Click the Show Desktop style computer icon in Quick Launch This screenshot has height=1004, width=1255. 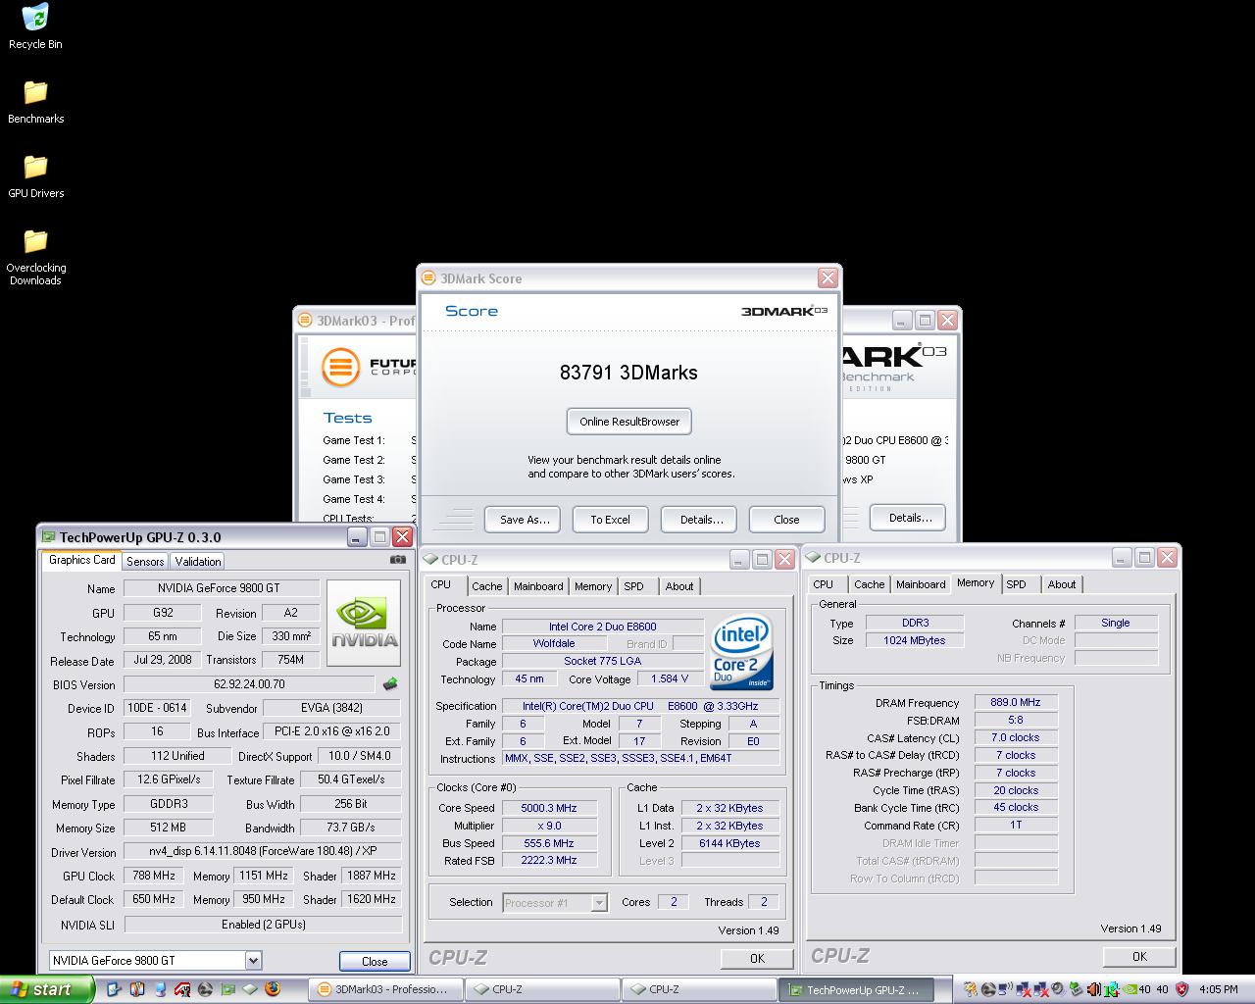(160, 989)
